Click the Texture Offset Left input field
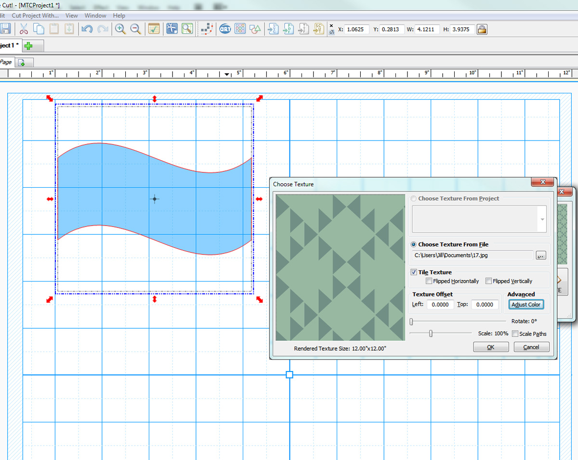 440,305
